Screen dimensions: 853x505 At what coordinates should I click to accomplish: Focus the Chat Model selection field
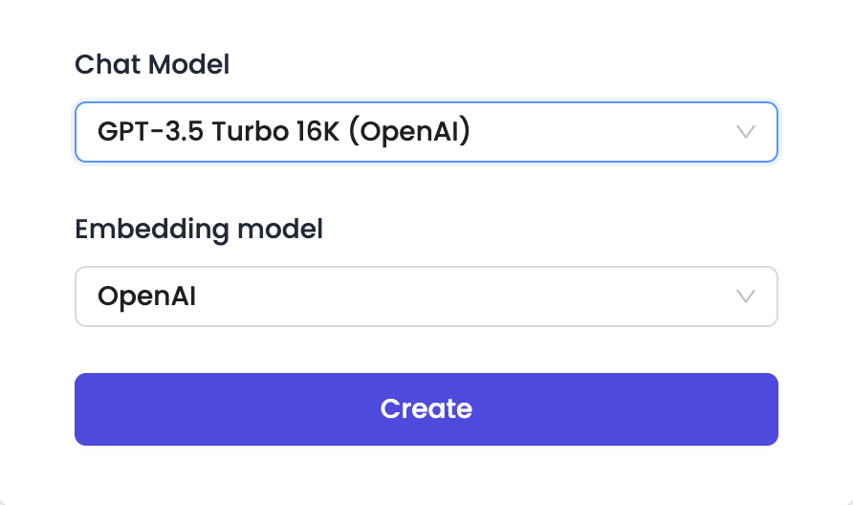426,132
